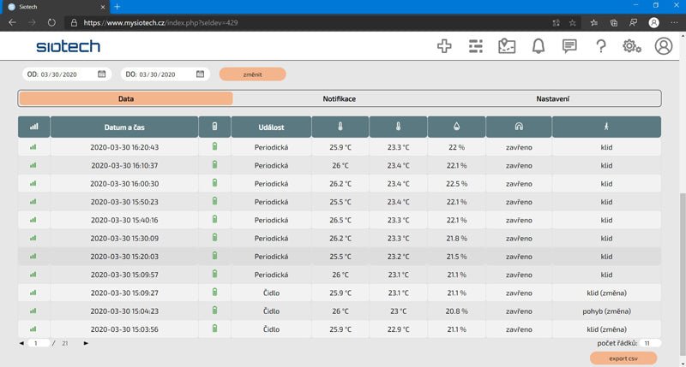Click signal icon in 15:03:56 row

[x=33, y=329]
